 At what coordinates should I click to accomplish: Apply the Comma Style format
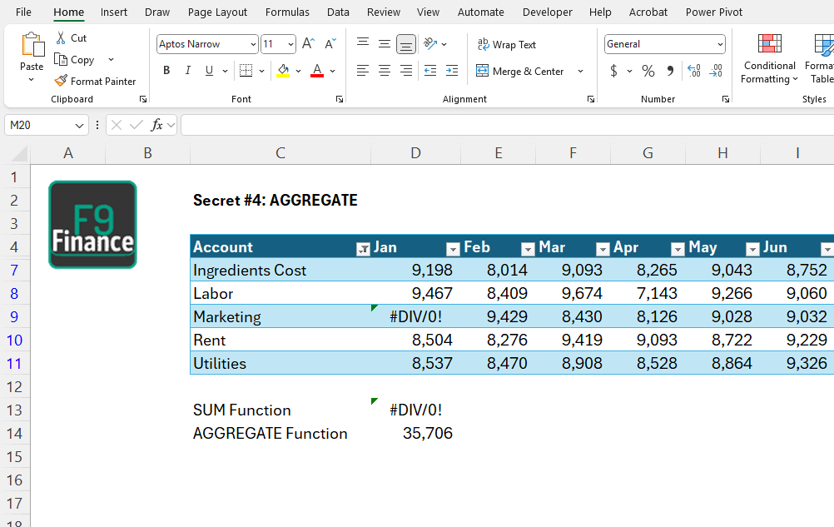669,71
